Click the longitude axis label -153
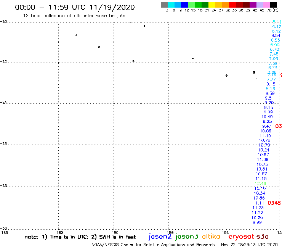 click(224, 232)
